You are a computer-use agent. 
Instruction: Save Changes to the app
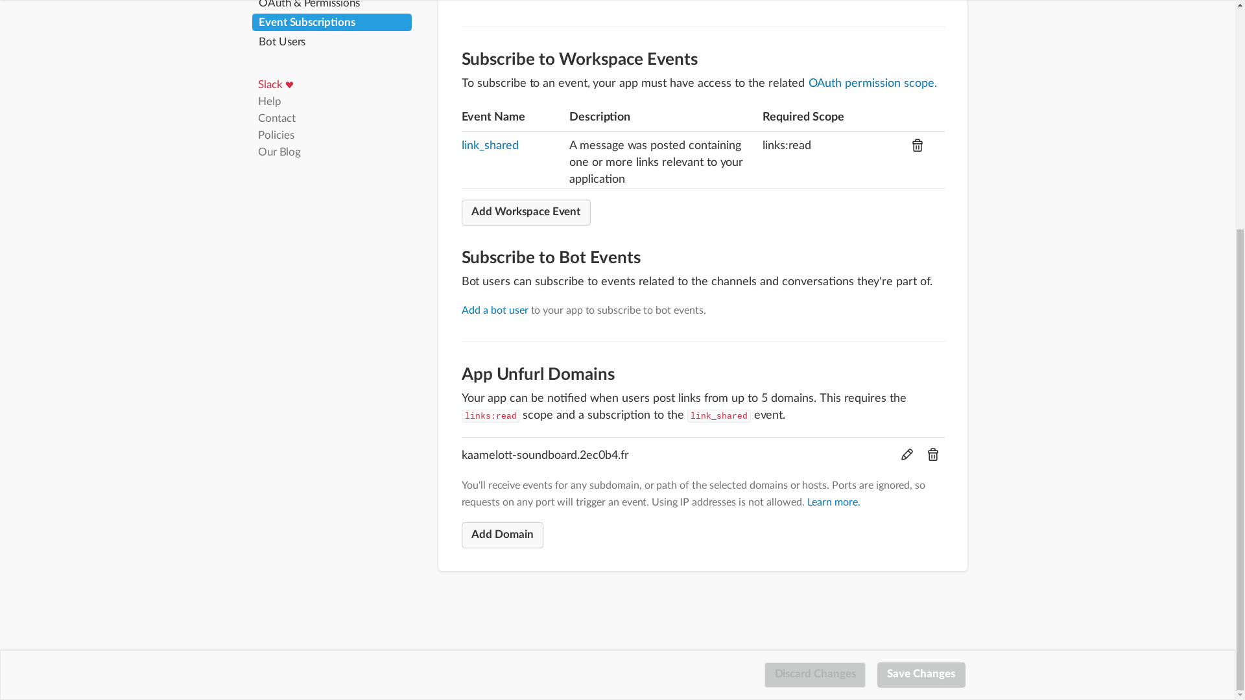920,675
